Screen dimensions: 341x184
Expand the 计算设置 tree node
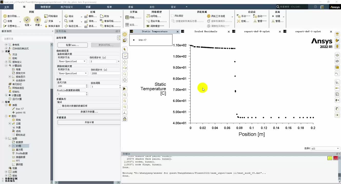tap(6, 95)
